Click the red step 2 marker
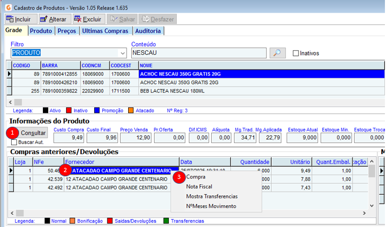This screenshot has height=227, width=386. (x=65, y=171)
